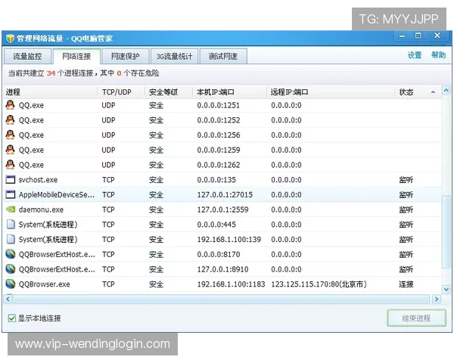Click local address 127.0.0.1:27015
Image resolution: width=454 pixels, height=363 pixels.
pos(225,195)
